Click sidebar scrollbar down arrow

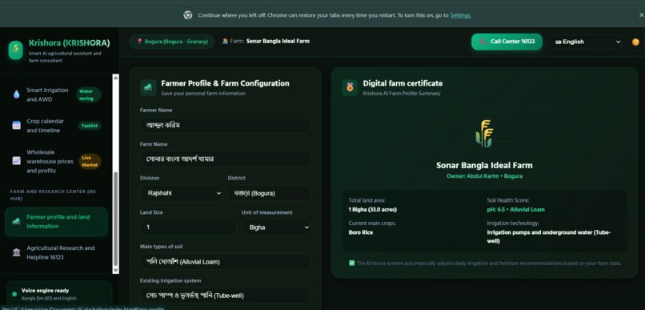click(x=115, y=270)
